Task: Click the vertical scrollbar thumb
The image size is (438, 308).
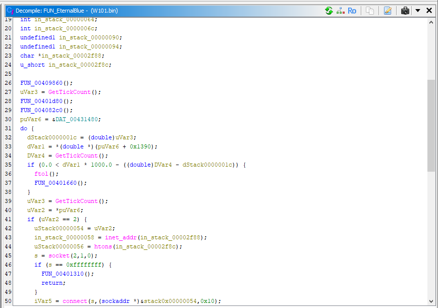Action: (431, 125)
